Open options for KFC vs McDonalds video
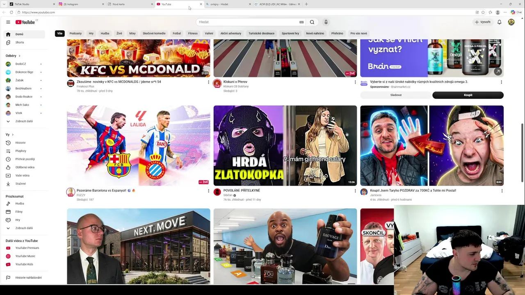The height and width of the screenshot is (295, 525). coord(208,82)
